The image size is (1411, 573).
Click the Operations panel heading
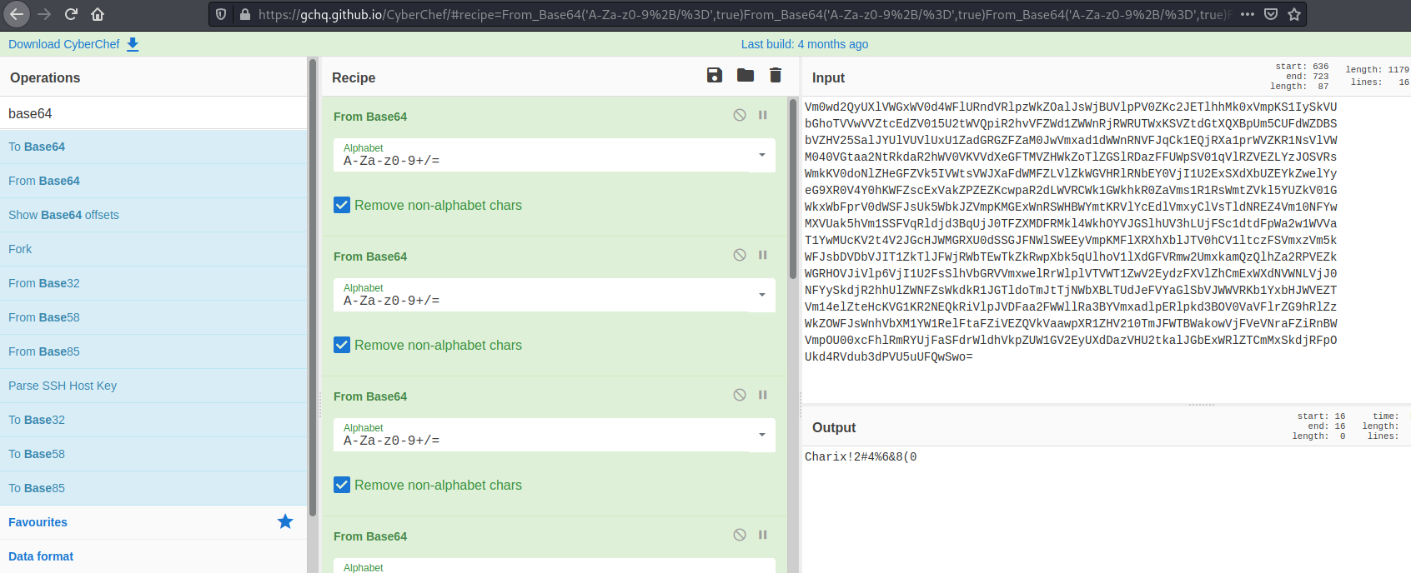tap(45, 77)
